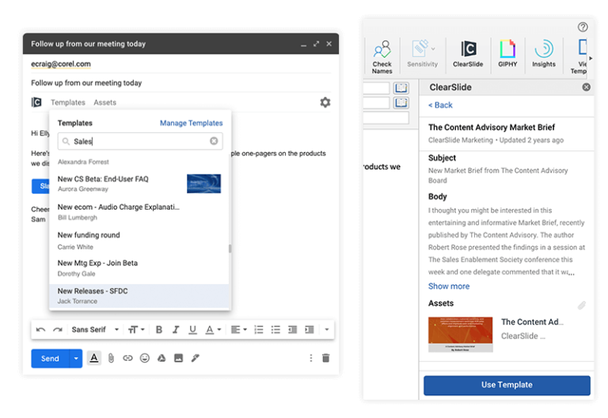Click the ClearSlide logo icon in compose window

(x=36, y=102)
